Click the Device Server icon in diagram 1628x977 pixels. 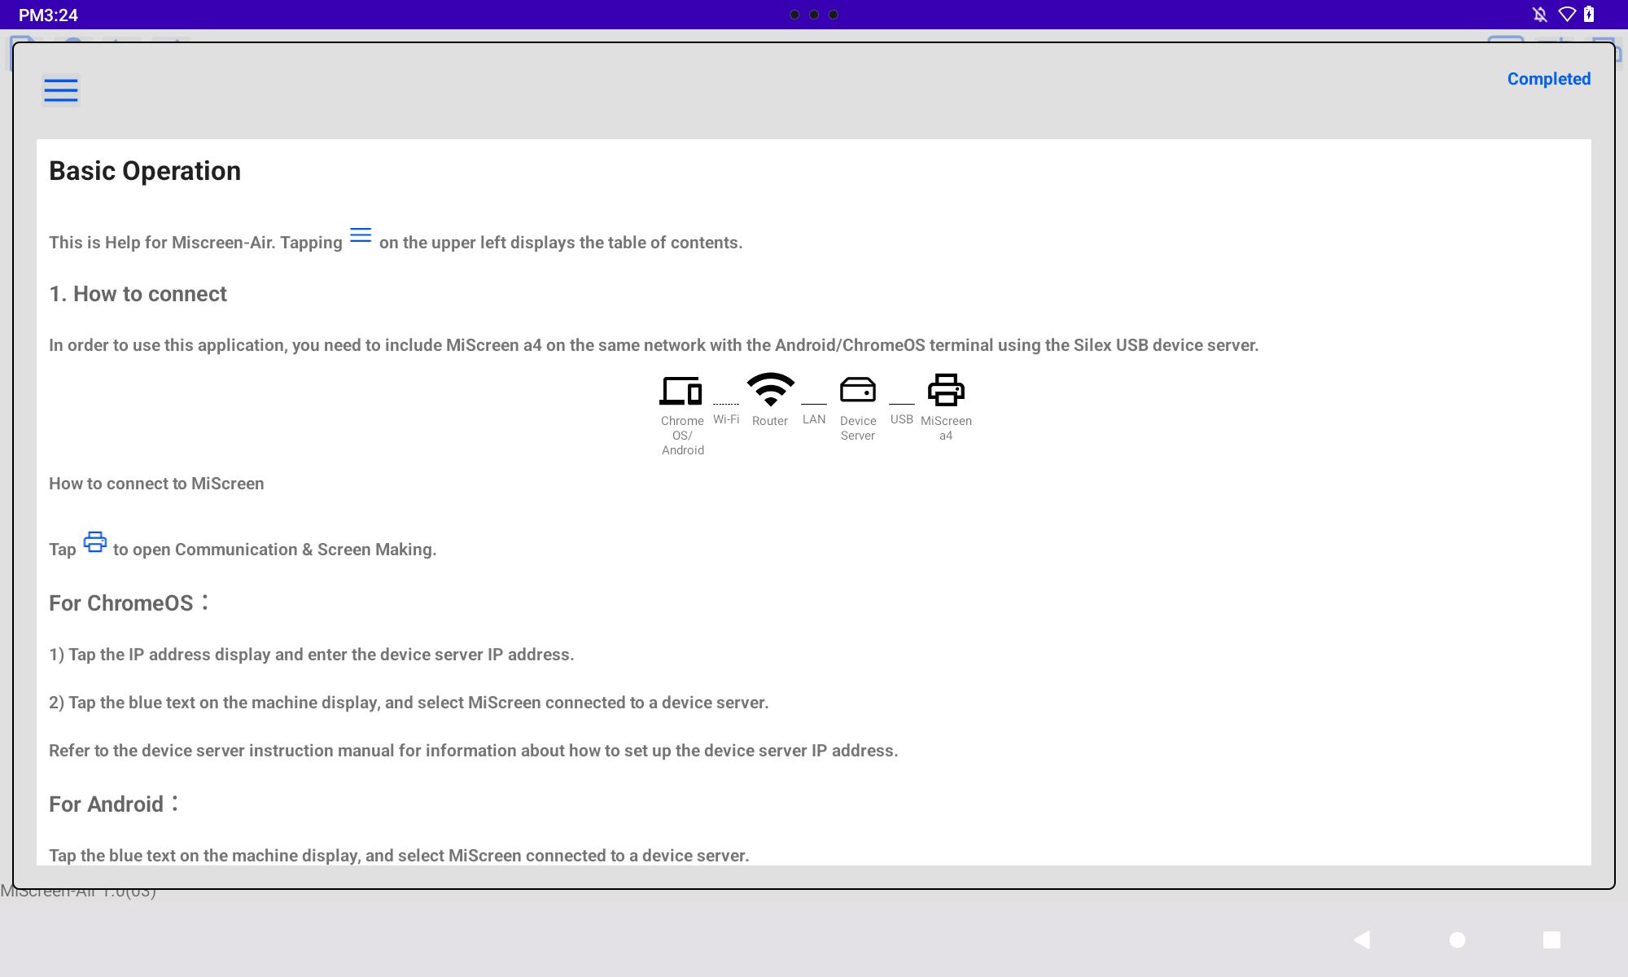[857, 390]
